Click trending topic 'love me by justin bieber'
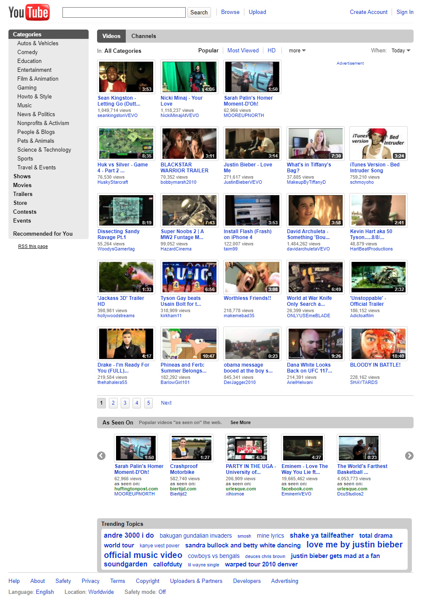422x604 pixels. (354, 545)
